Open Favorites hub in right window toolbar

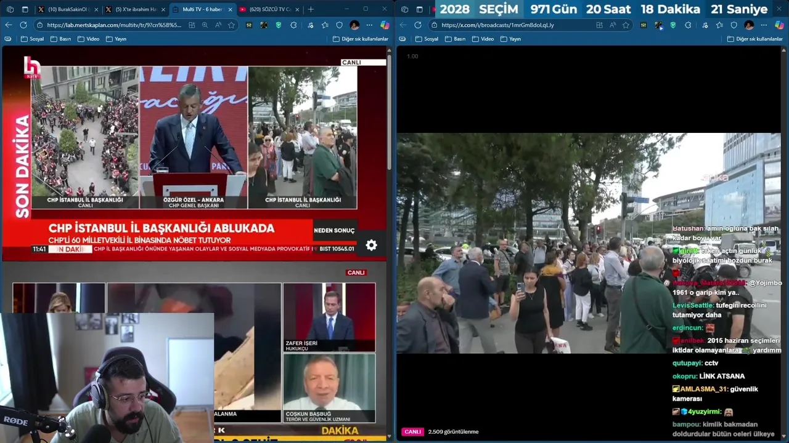(719, 25)
